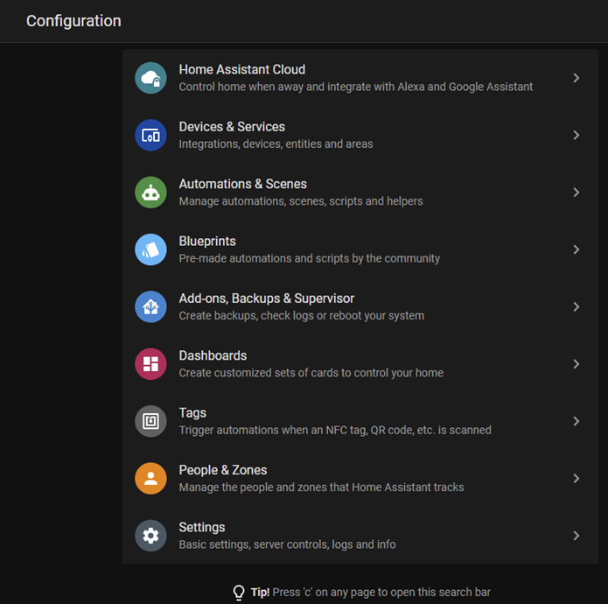Expand Home Assistant Cloud chevron arrow
This screenshot has height=604, width=608.
click(577, 78)
